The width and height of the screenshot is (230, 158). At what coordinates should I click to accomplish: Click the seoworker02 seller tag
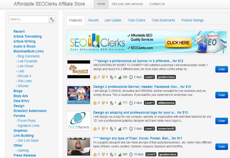pos(166,129)
